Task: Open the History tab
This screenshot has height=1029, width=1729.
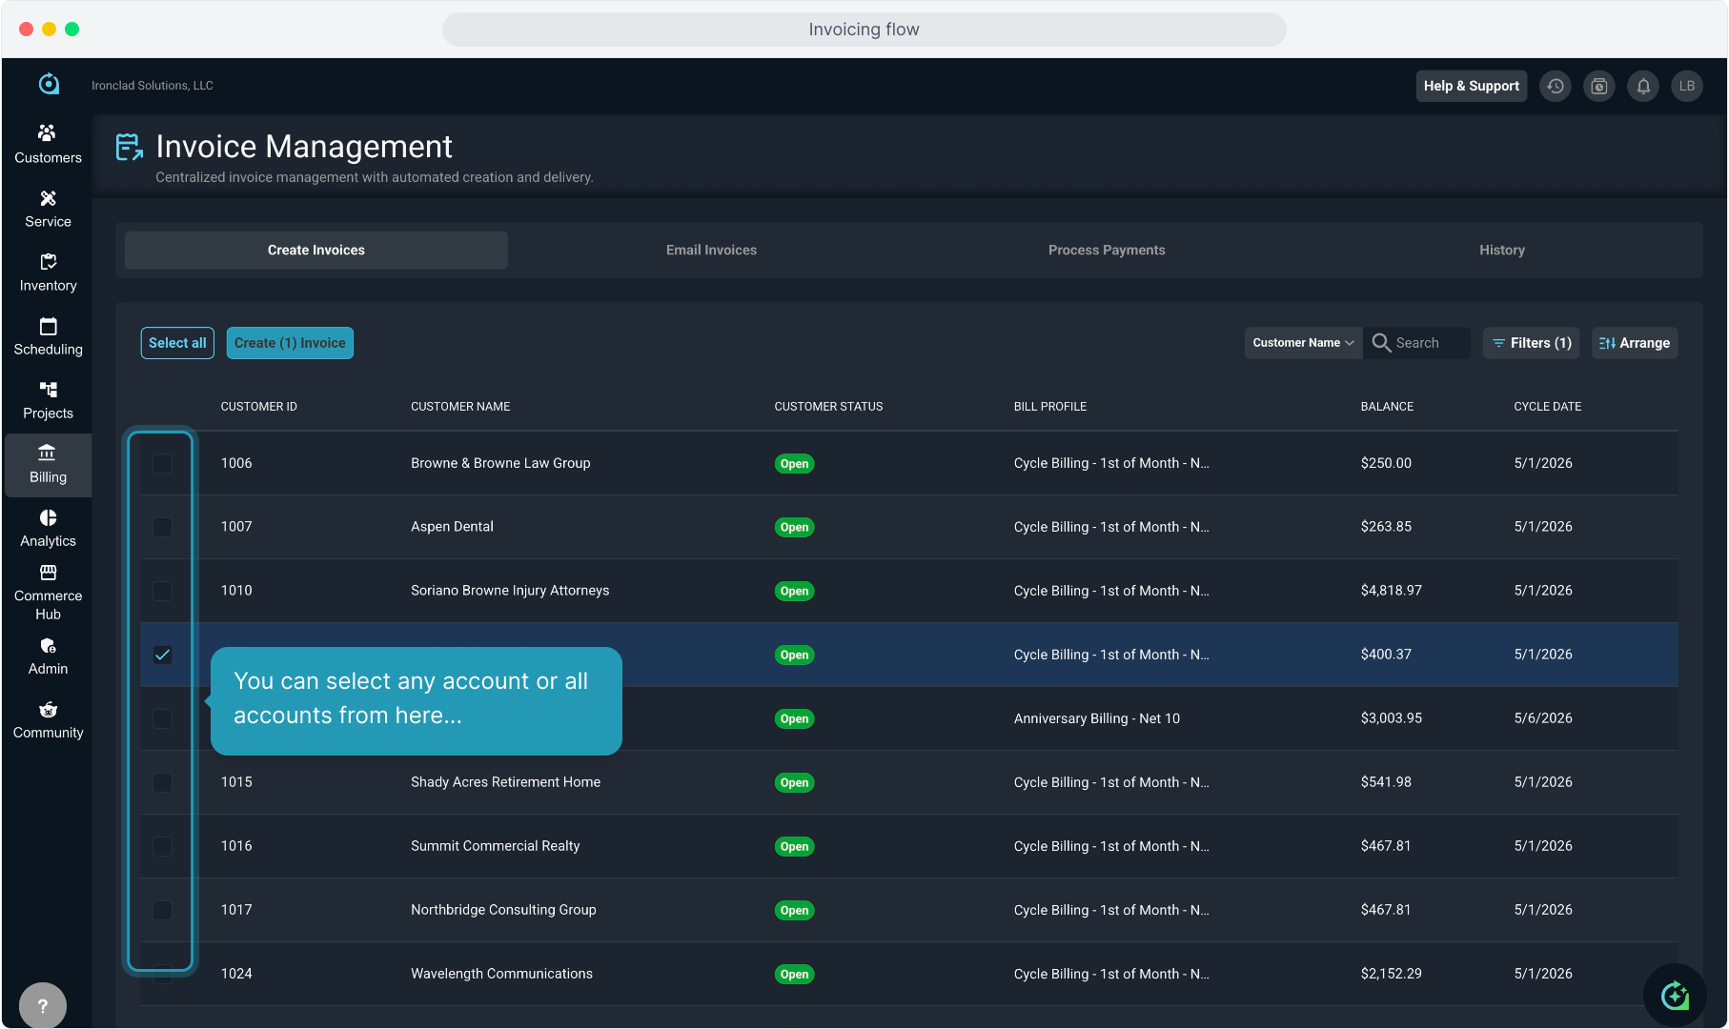Action: (1502, 250)
